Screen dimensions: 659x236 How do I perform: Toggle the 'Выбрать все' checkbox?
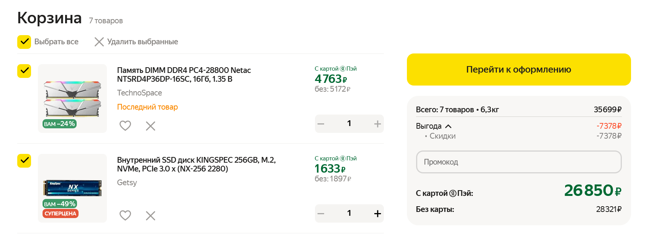point(24,42)
